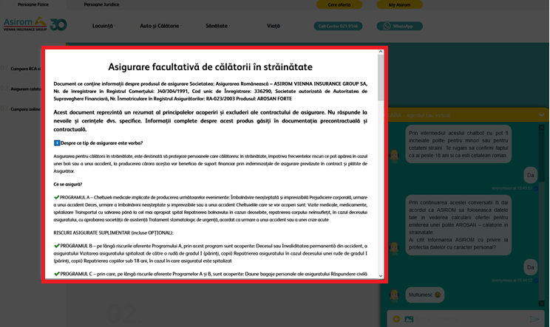Open the Auto și Călătorie dropdown menu
This screenshot has height=327, width=550.
(x=160, y=26)
